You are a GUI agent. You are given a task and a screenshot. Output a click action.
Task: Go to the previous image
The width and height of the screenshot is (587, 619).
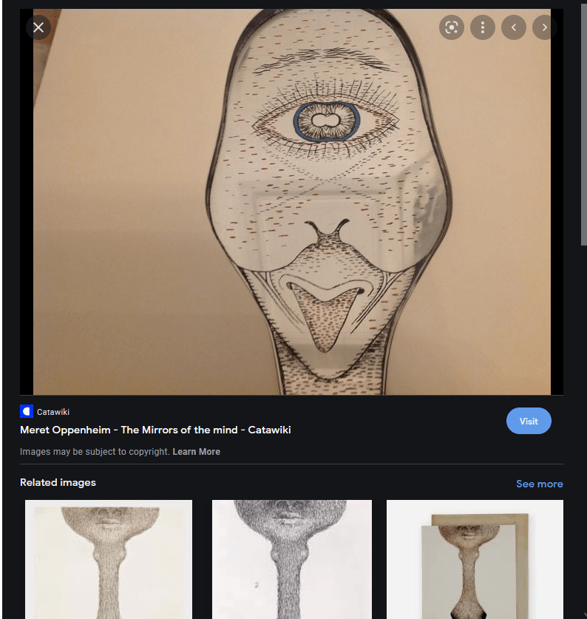pyautogui.click(x=513, y=27)
